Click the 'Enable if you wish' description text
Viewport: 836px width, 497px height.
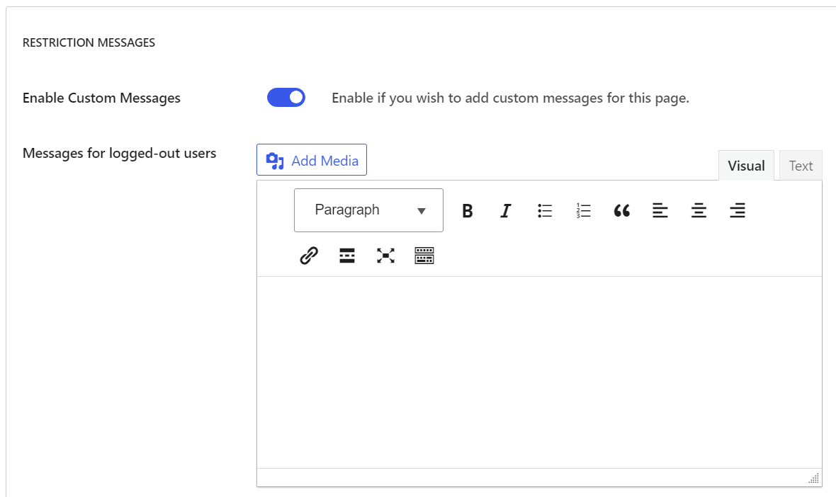click(x=510, y=98)
